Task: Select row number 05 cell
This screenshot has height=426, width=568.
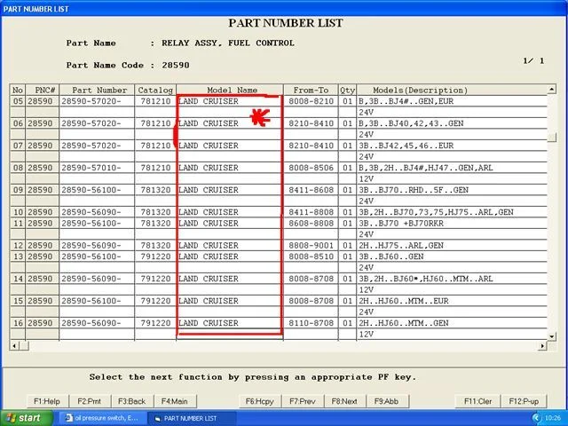Action: [18, 101]
